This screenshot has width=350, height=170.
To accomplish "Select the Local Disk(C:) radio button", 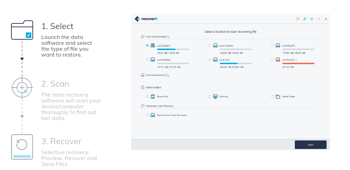I will tap(147, 45).
